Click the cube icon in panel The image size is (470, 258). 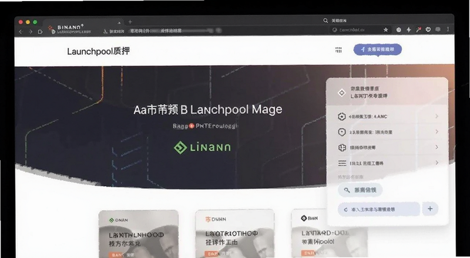click(x=342, y=148)
